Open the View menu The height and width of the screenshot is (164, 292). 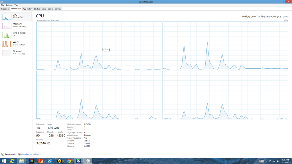click(x=16, y=5)
